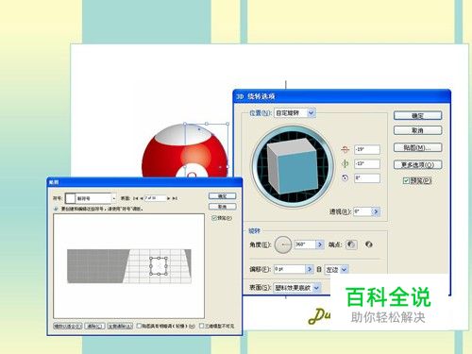The image size is (472, 354).
Task: Enable the 三维模型不可见 (invisible geometry) checkbox
Action: click(202, 326)
